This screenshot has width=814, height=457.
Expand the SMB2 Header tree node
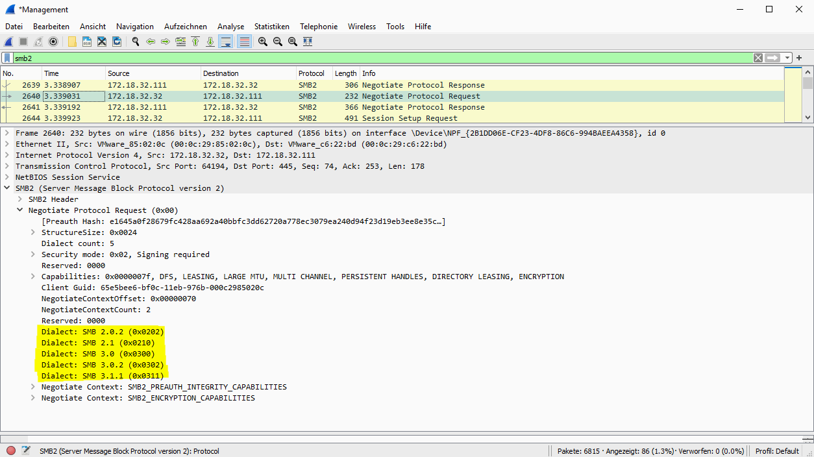tap(20, 199)
